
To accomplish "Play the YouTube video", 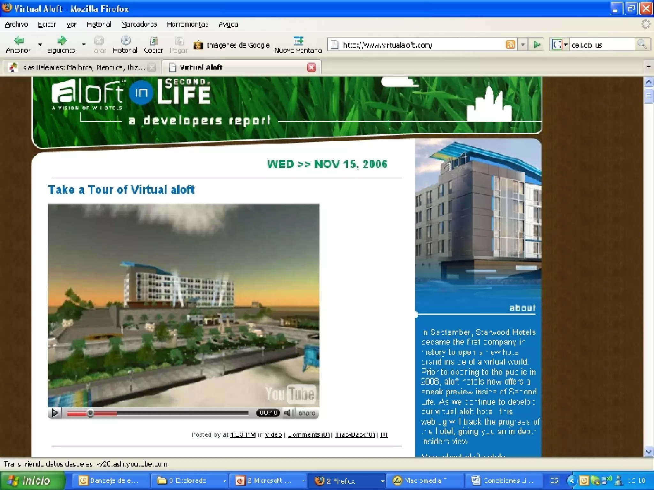I will [55, 413].
